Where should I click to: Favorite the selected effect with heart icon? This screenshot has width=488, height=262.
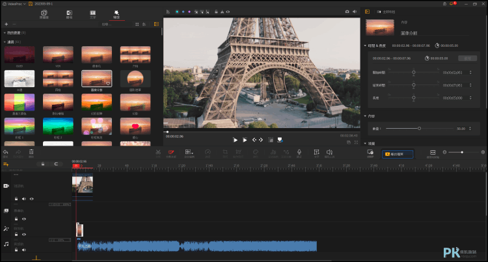(108, 83)
